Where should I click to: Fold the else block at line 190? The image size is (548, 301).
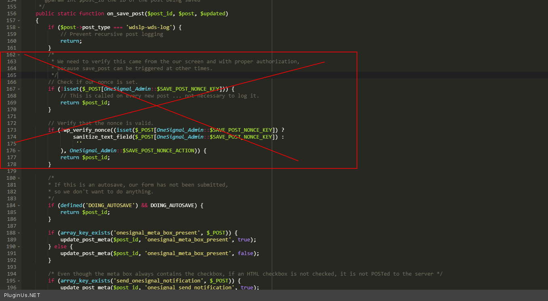(x=19, y=247)
